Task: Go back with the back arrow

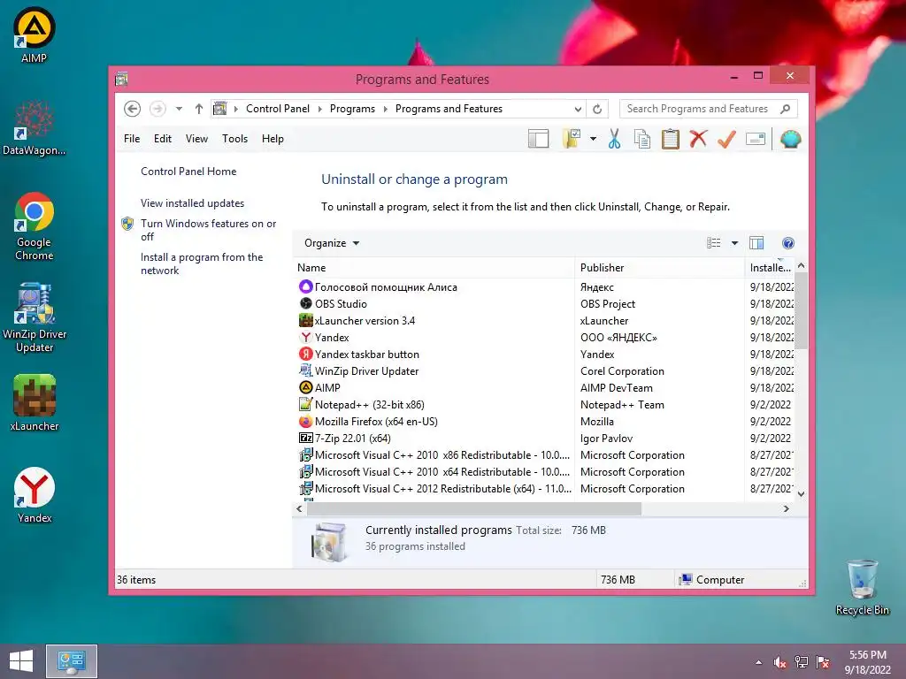Action: pos(133,109)
